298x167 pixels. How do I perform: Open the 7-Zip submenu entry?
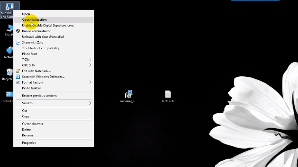[x=54, y=60]
